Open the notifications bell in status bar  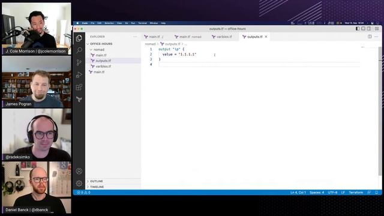376,193
